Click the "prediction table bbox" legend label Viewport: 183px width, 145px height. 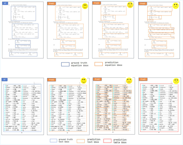tap(120, 141)
